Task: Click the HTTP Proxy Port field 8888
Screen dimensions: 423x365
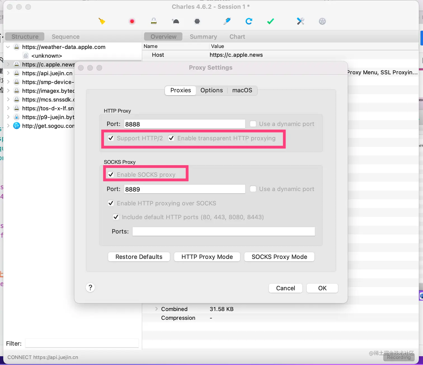Action: tap(185, 124)
